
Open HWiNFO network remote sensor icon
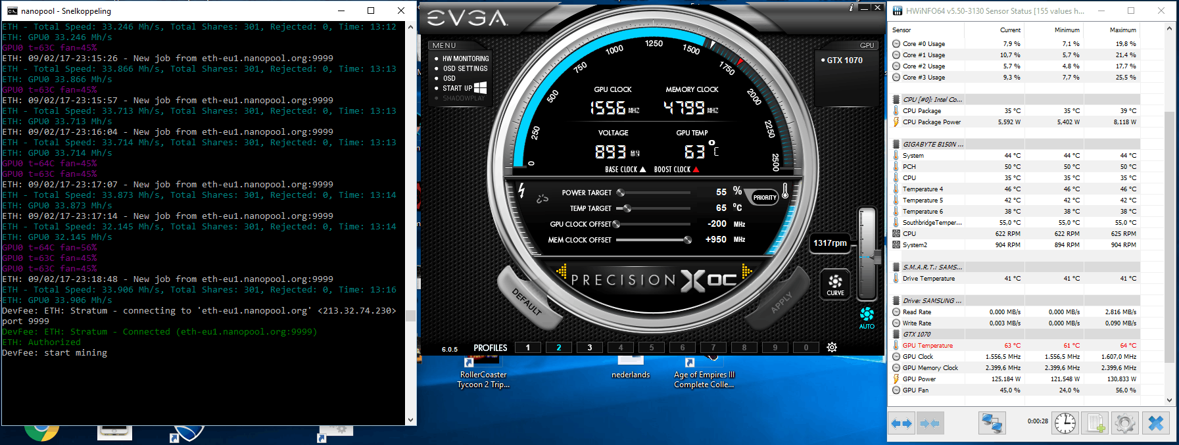click(x=992, y=423)
